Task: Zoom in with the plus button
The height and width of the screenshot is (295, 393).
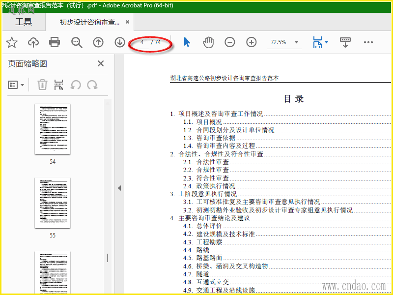Action: pos(252,42)
